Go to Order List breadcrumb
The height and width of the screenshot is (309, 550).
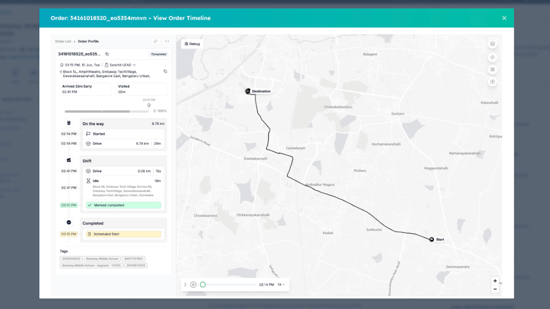(63, 41)
